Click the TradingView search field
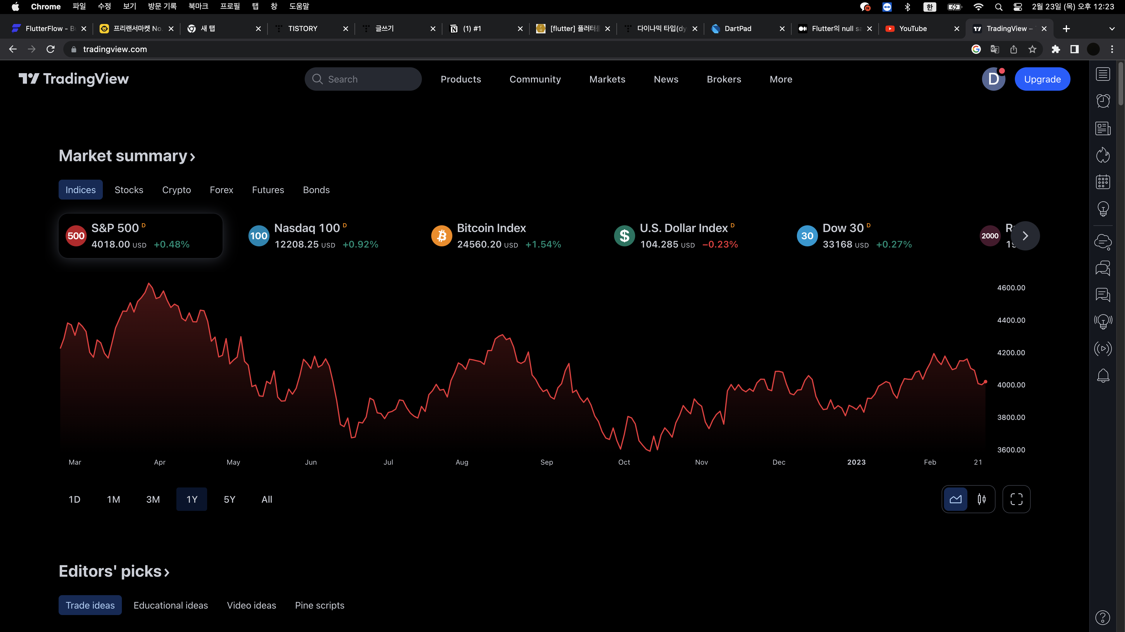1125x632 pixels. (363, 79)
